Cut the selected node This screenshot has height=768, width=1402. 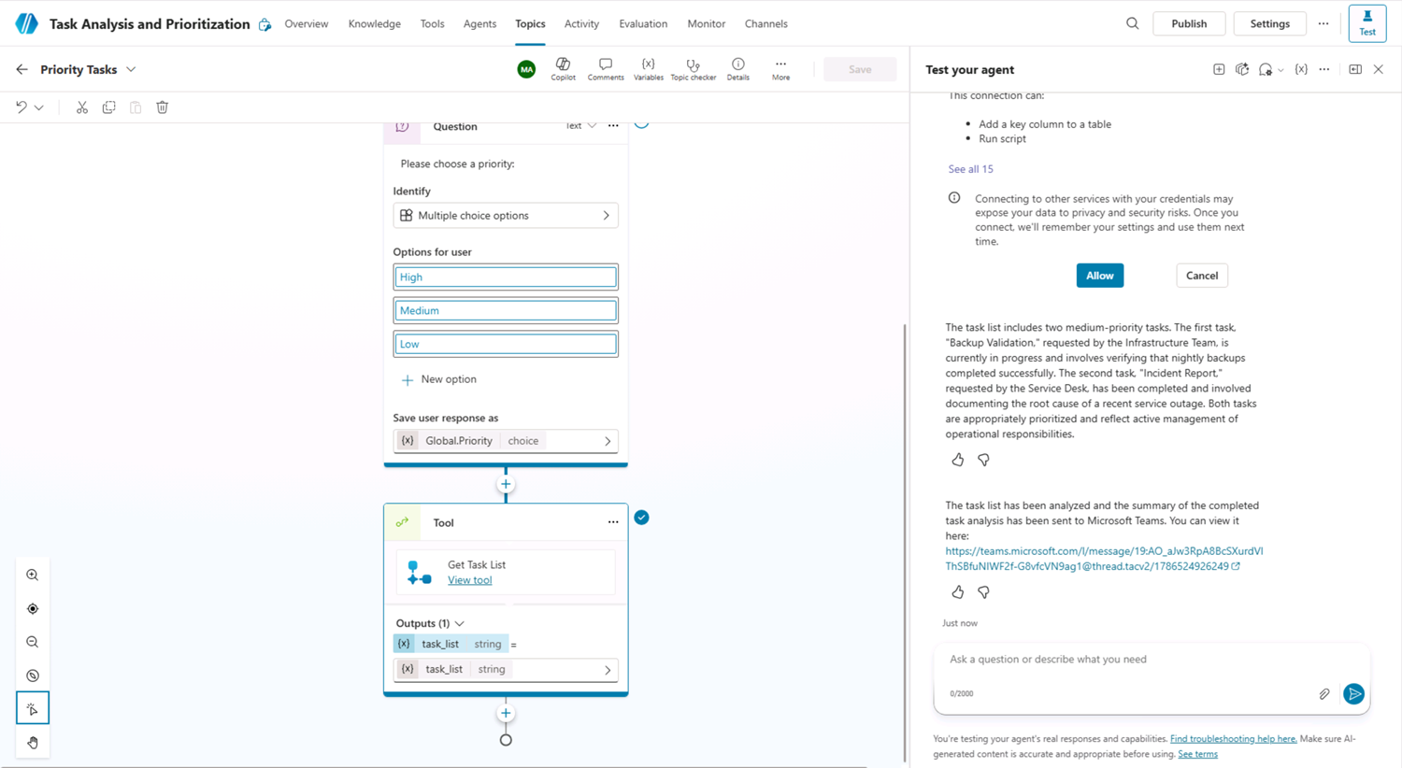point(82,107)
